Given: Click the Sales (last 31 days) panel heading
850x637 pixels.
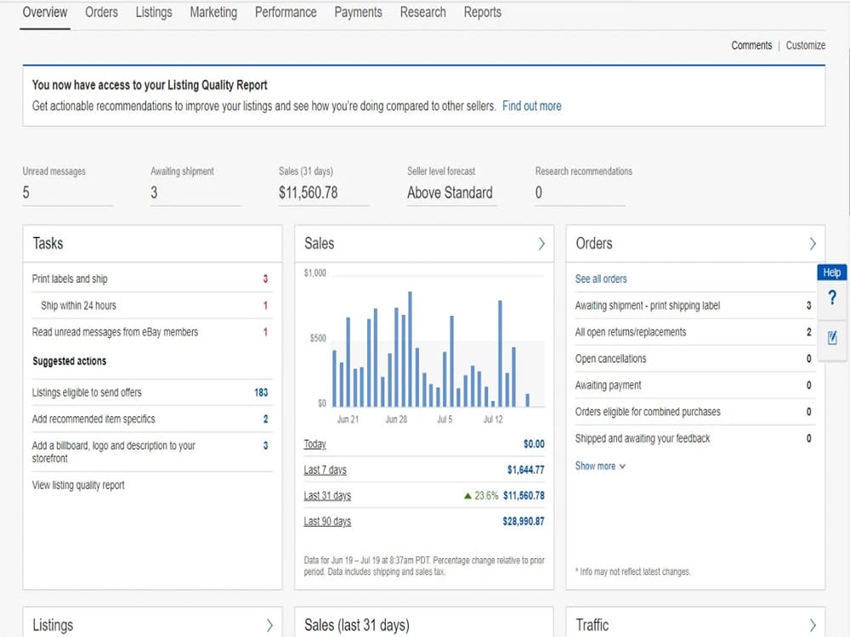Looking at the screenshot, I should point(357,625).
